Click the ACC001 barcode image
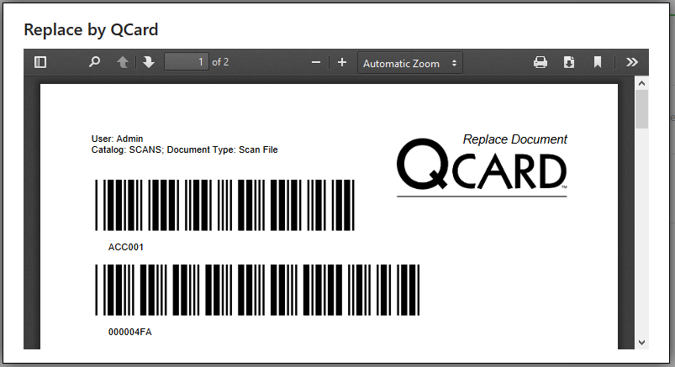 click(x=224, y=205)
